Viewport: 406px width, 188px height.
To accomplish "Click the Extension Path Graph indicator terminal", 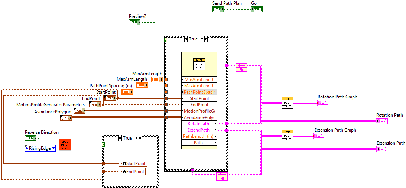I will pos(319,136).
